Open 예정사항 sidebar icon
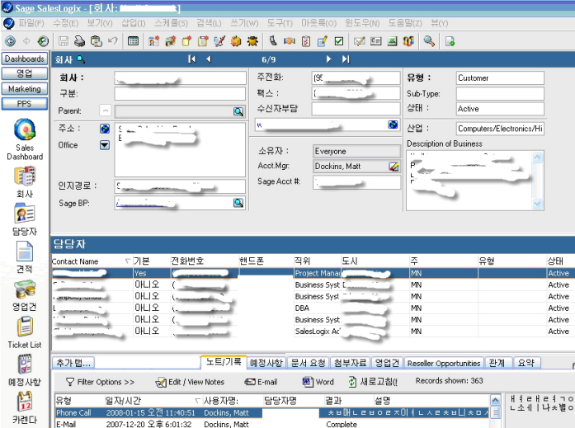Image resolution: width=575 pixels, height=428 pixels. pos(25,370)
